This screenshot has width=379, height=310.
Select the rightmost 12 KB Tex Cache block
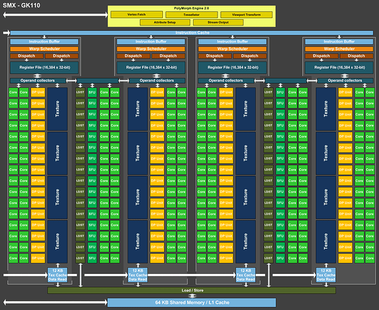coord(325,275)
